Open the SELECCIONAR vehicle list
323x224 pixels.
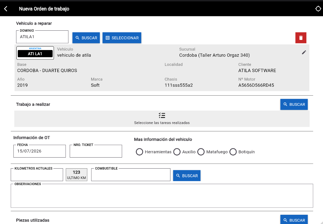click(122, 38)
